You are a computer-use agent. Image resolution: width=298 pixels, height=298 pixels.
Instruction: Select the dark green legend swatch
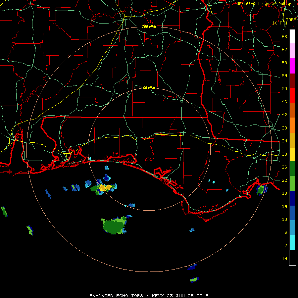pos(292,169)
